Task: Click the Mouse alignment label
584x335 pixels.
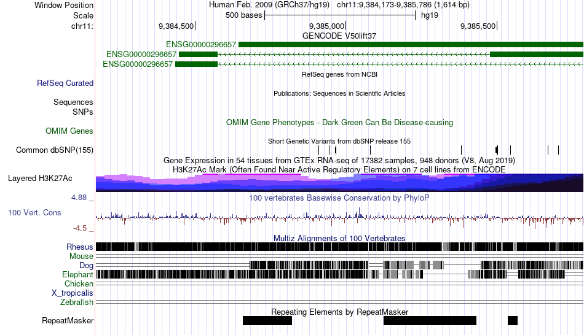Action: tap(81, 256)
